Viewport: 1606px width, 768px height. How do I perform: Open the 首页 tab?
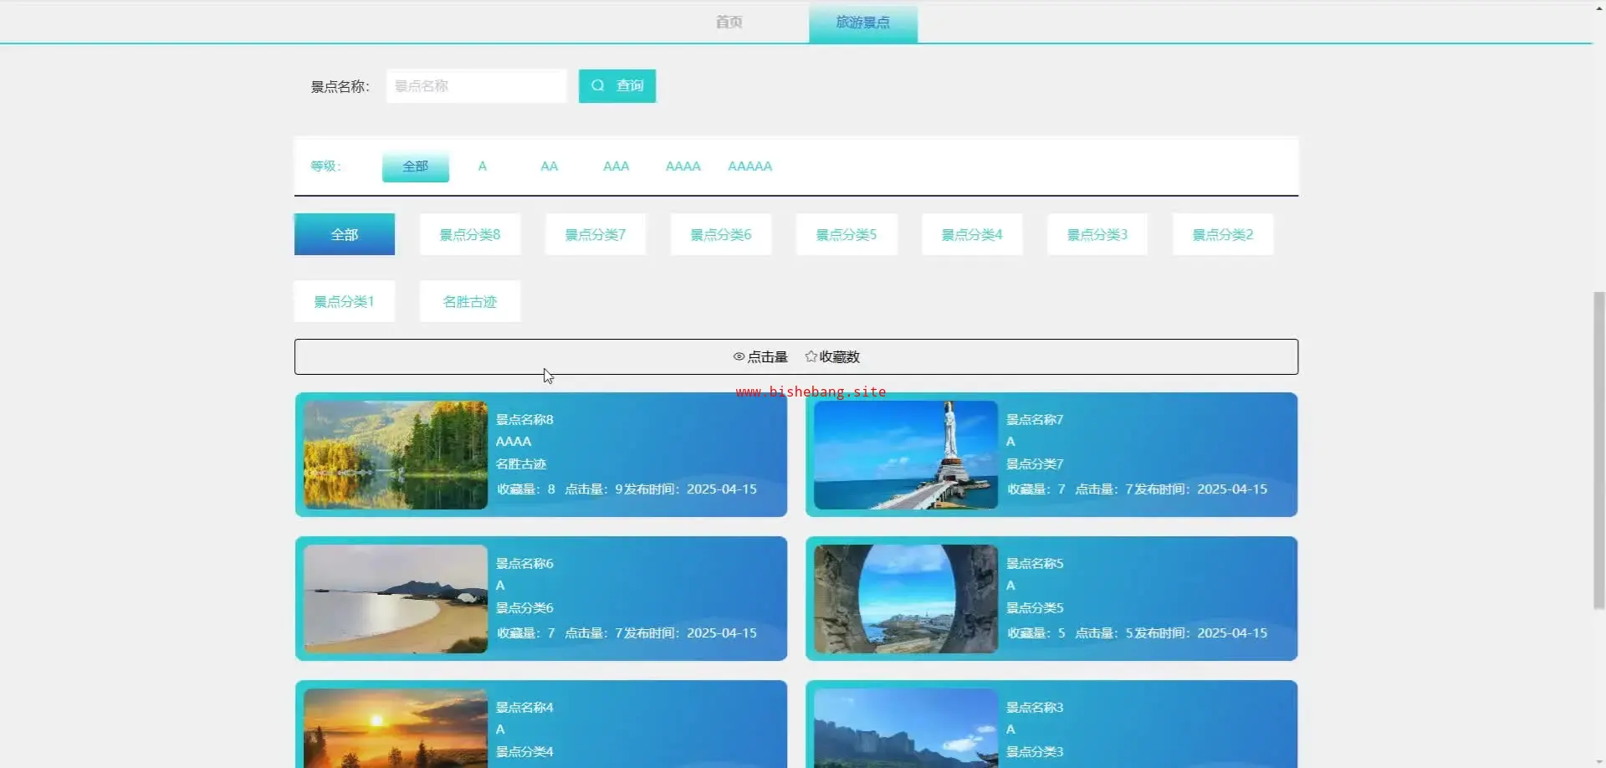pyautogui.click(x=729, y=22)
